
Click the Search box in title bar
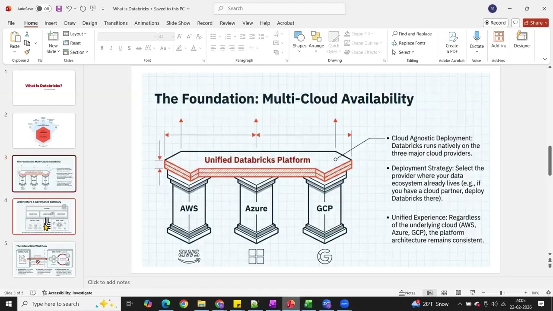point(279,8)
